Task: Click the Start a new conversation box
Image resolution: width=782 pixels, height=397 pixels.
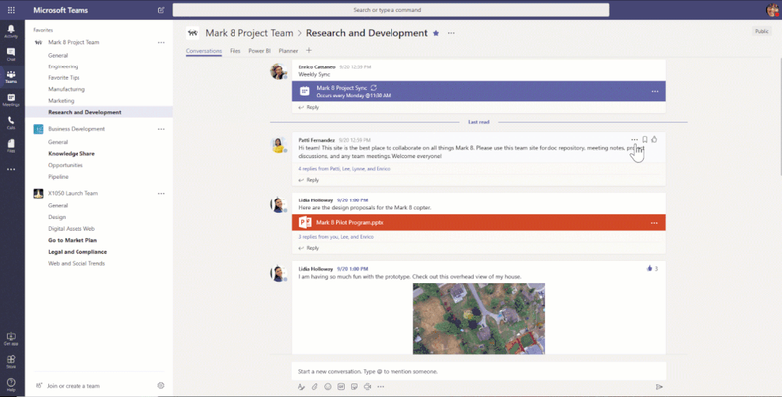Action: point(479,371)
